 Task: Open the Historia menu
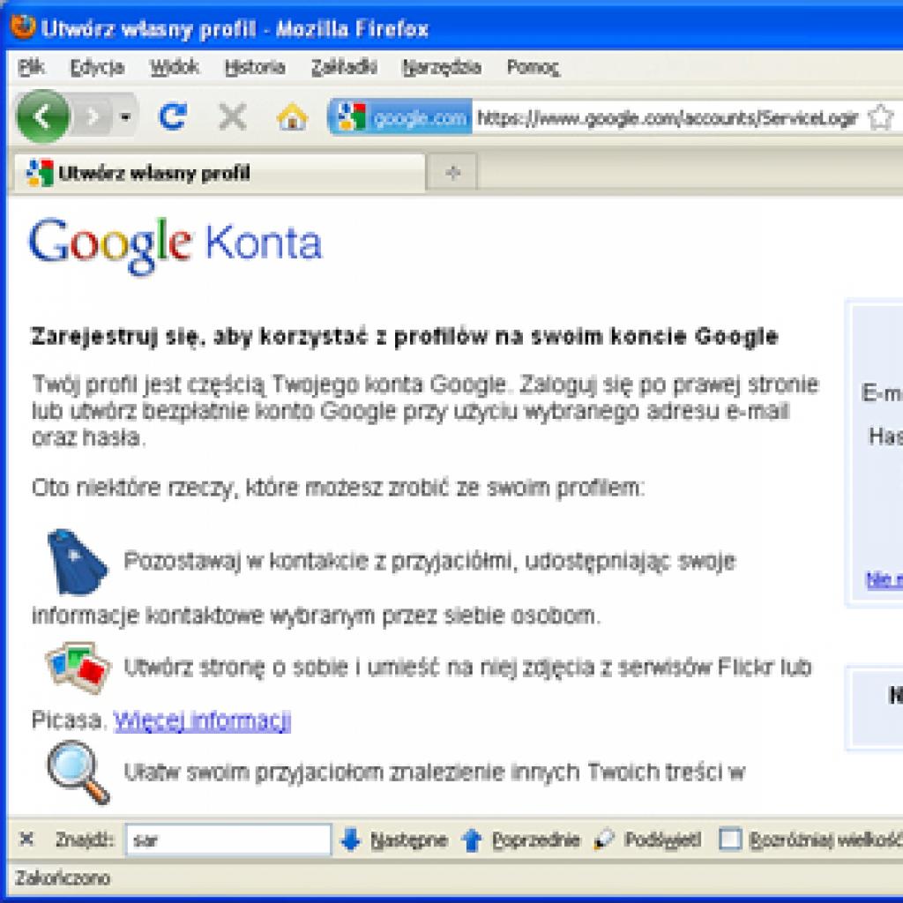255,67
